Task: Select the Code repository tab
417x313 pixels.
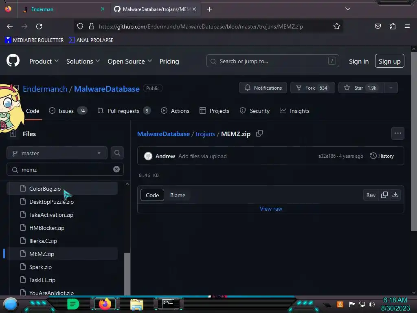Action: [33, 111]
